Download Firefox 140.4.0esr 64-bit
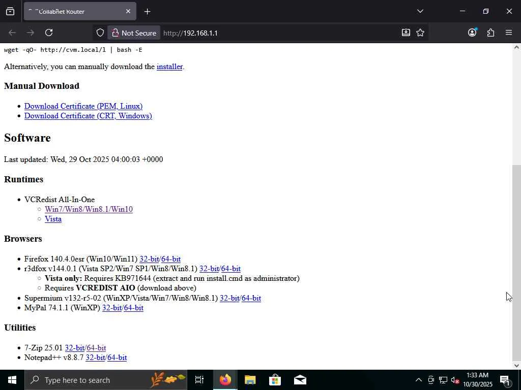This screenshot has height=390, width=521. pyautogui.click(x=171, y=259)
